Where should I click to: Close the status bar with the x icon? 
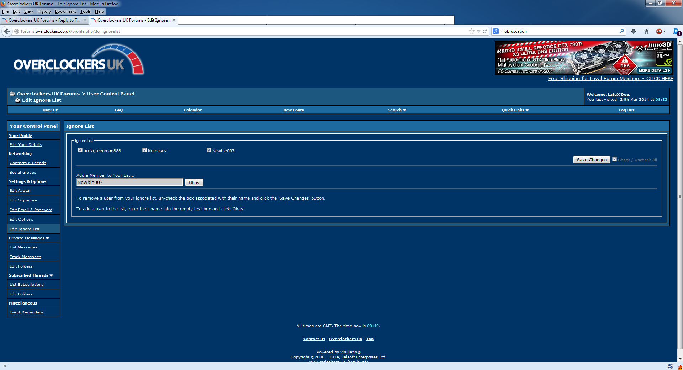click(x=5, y=366)
